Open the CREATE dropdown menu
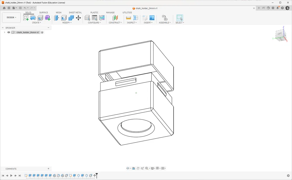This screenshot has width=292, height=180. tap(36, 22)
